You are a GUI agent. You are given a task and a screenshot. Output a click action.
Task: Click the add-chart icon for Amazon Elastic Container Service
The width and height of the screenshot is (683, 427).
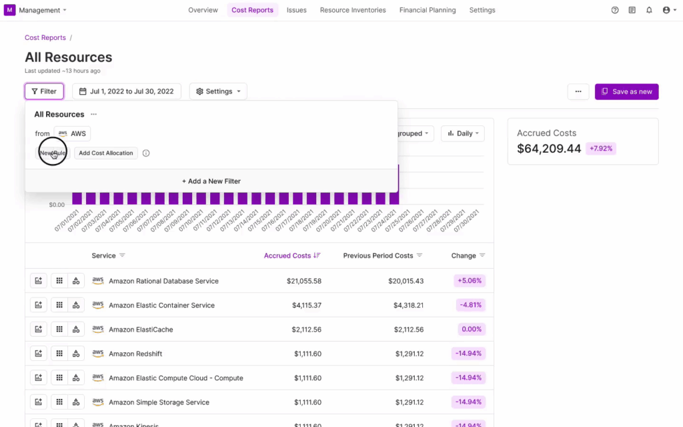tap(38, 305)
